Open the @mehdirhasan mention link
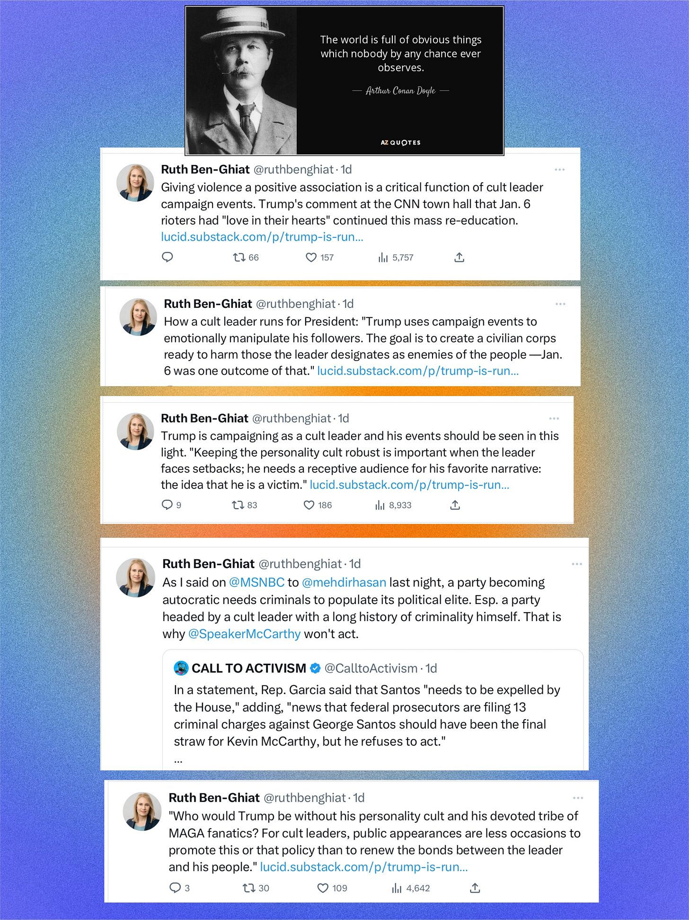 point(344,582)
